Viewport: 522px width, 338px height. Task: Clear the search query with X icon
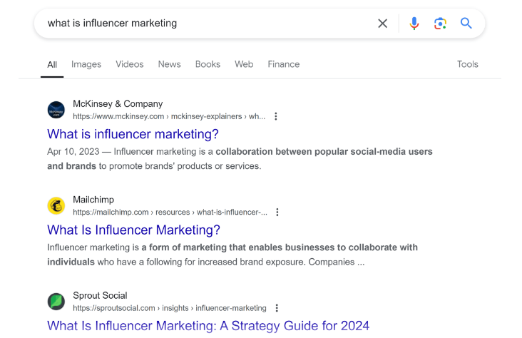click(382, 24)
